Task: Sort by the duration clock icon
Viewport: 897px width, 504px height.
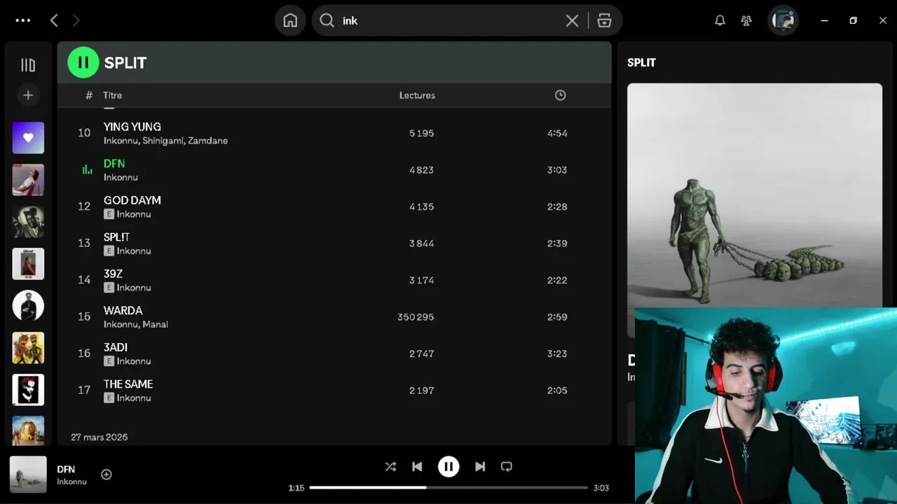Action: (x=560, y=95)
